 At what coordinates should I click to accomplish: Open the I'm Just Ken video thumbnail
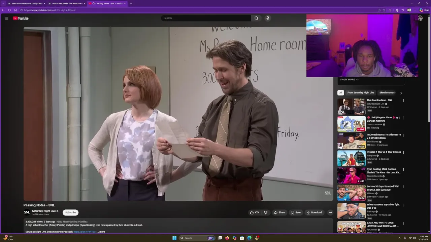(x=351, y=175)
